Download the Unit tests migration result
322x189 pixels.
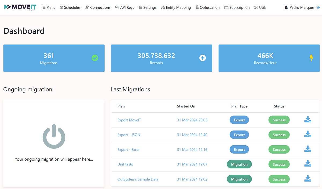pos(308,164)
